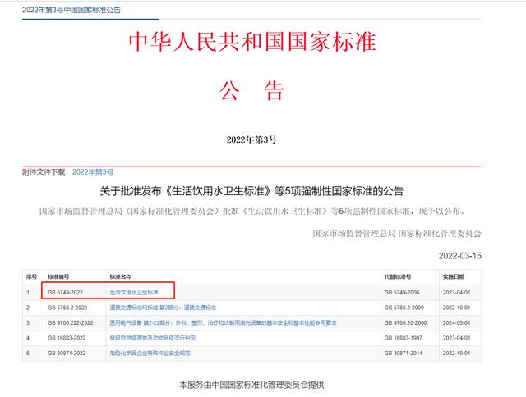Click the 代替标准号 column header

tap(398, 276)
